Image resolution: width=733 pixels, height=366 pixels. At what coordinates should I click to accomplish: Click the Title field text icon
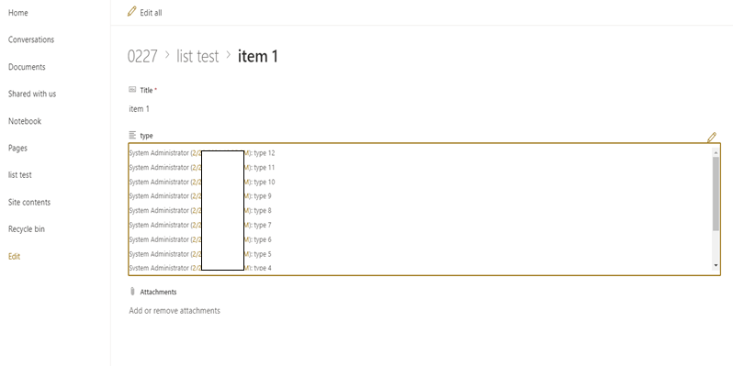[132, 90]
